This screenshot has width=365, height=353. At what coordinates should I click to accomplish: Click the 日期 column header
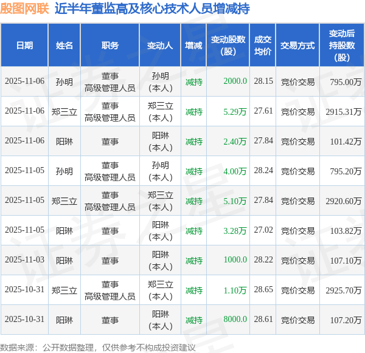point(24,45)
